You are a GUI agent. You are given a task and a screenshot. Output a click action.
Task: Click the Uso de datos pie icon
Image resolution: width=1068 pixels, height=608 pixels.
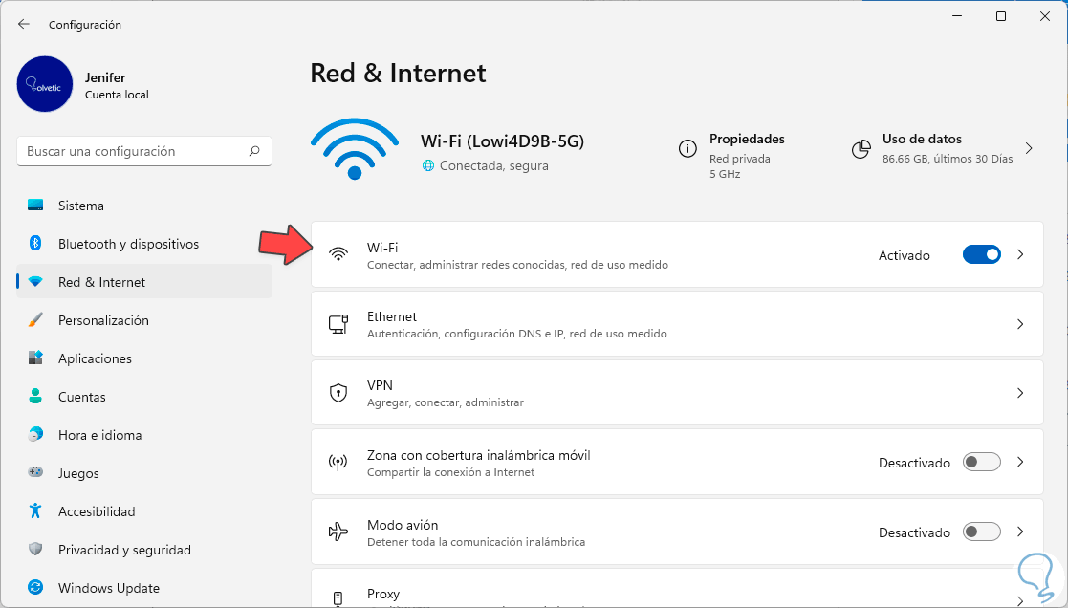861,149
